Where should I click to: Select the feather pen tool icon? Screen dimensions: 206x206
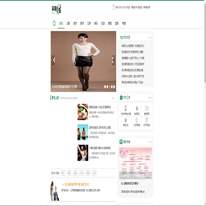125,120
